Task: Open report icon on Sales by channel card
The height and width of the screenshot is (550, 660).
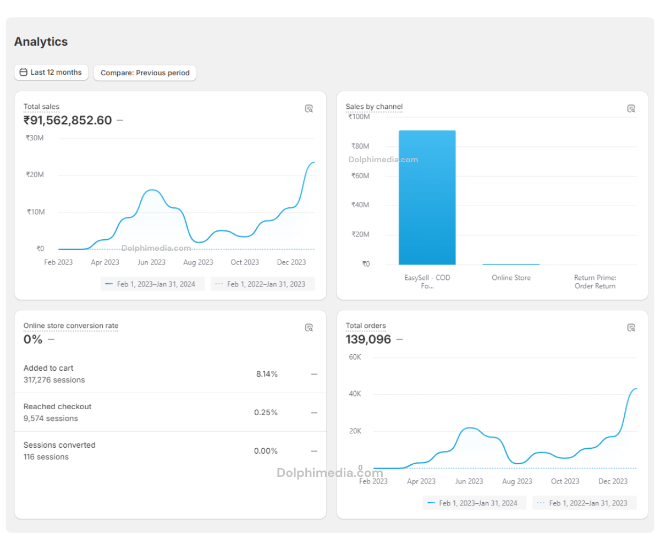Action: tap(631, 109)
